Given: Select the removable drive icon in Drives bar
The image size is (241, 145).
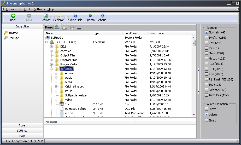Looking at the screenshot, I should [79, 28].
